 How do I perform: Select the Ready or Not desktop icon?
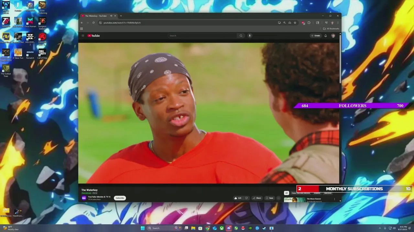(18, 38)
